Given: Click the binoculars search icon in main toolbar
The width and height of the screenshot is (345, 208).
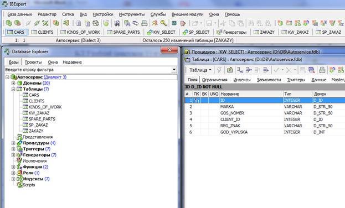Looking at the screenshot, I should (117, 23).
